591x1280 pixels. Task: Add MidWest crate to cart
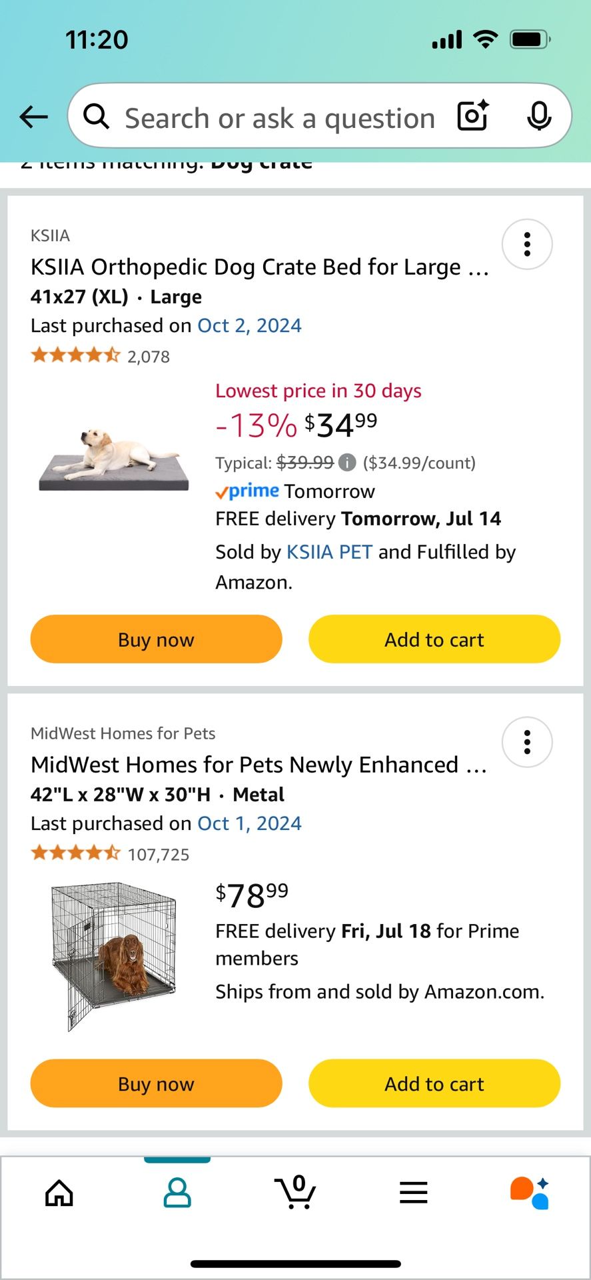point(434,1083)
